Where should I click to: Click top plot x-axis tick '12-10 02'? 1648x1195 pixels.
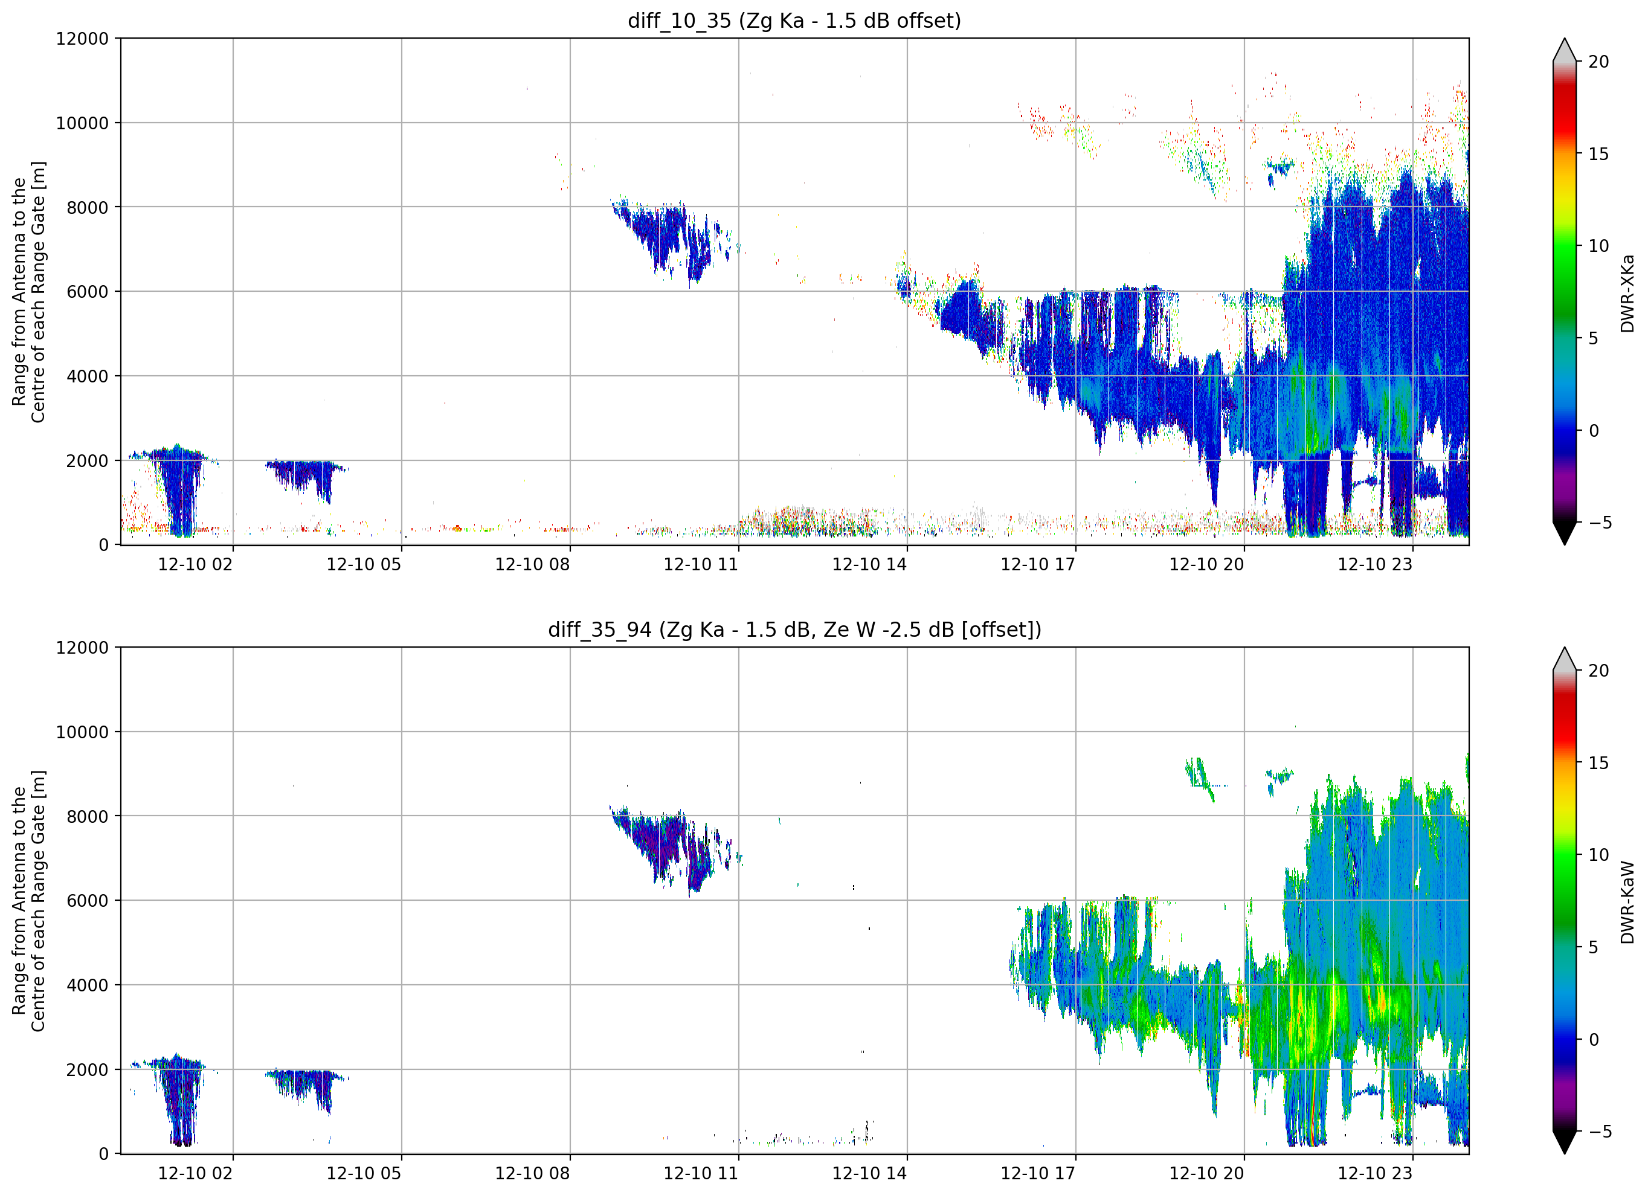tap(196, 564)
